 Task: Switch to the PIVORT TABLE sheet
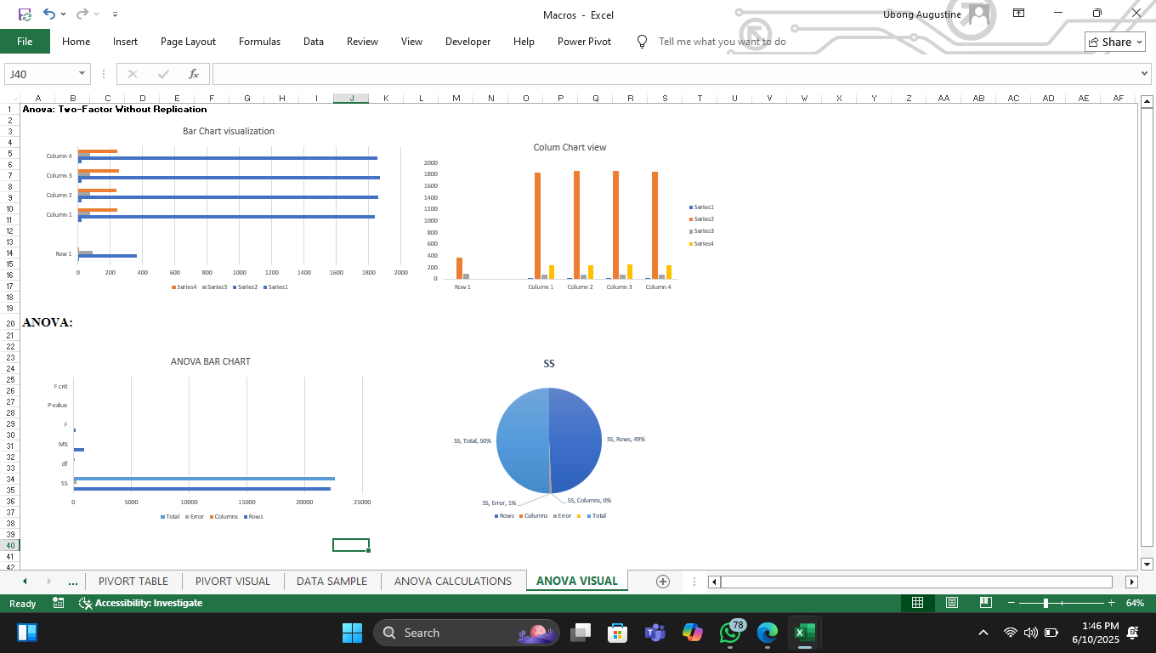pyautogui.click(x=133, y=582)
